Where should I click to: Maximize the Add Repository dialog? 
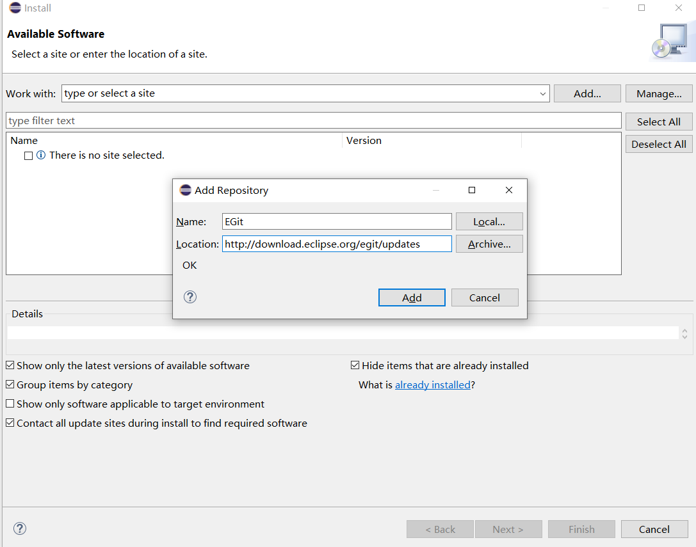472,190
